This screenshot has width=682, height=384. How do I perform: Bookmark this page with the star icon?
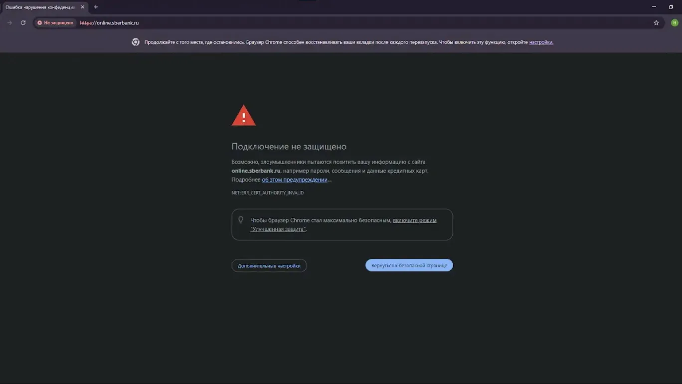pyautogui.click(x=656, y=23)
